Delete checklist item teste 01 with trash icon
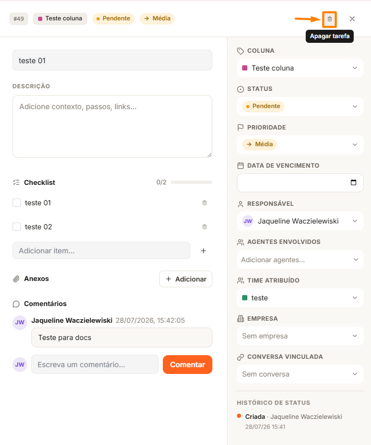Image resolution: width=371 pixels, height=445 pixels. (x=205, y=203)
